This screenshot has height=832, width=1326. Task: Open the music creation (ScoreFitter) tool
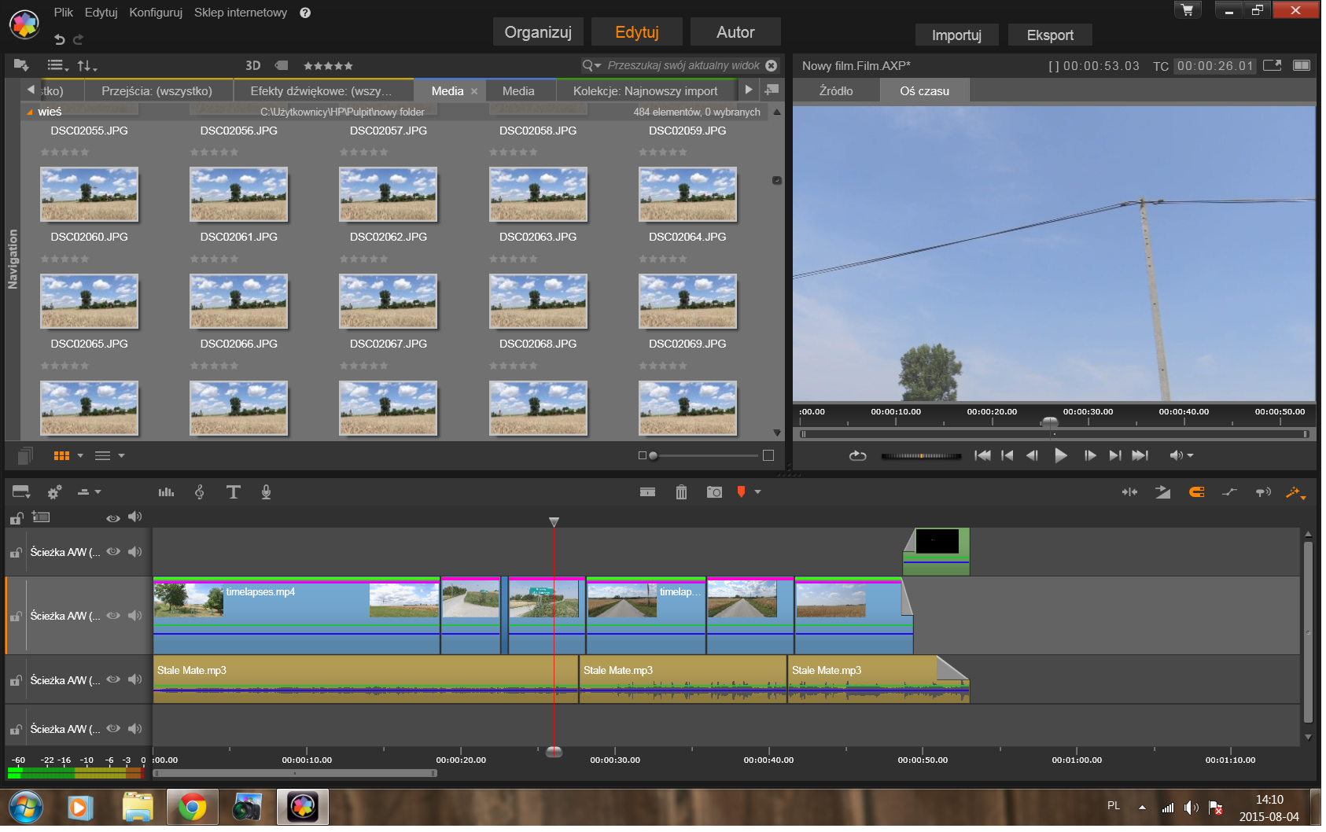click(200, 491)
